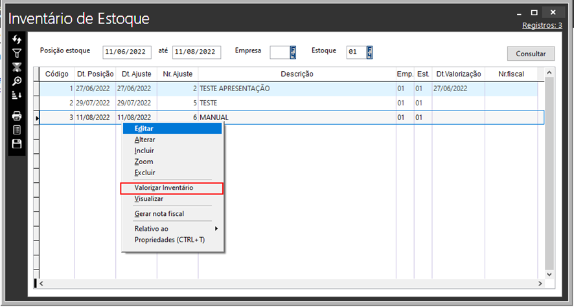Viewport: 574px width, 307px height.
Task: Choose Valorizar Inventário from context menu
Action: point(171,188)
